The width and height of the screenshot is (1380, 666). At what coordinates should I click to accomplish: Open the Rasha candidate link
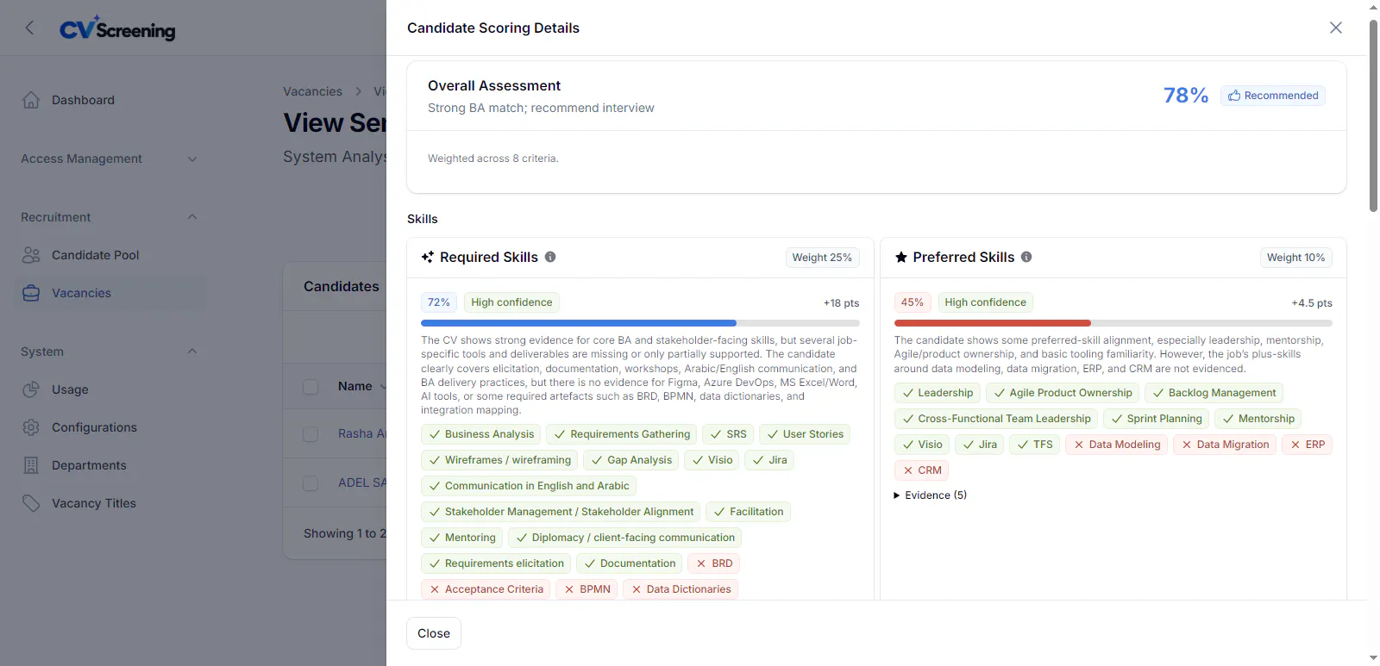point(362,434)
